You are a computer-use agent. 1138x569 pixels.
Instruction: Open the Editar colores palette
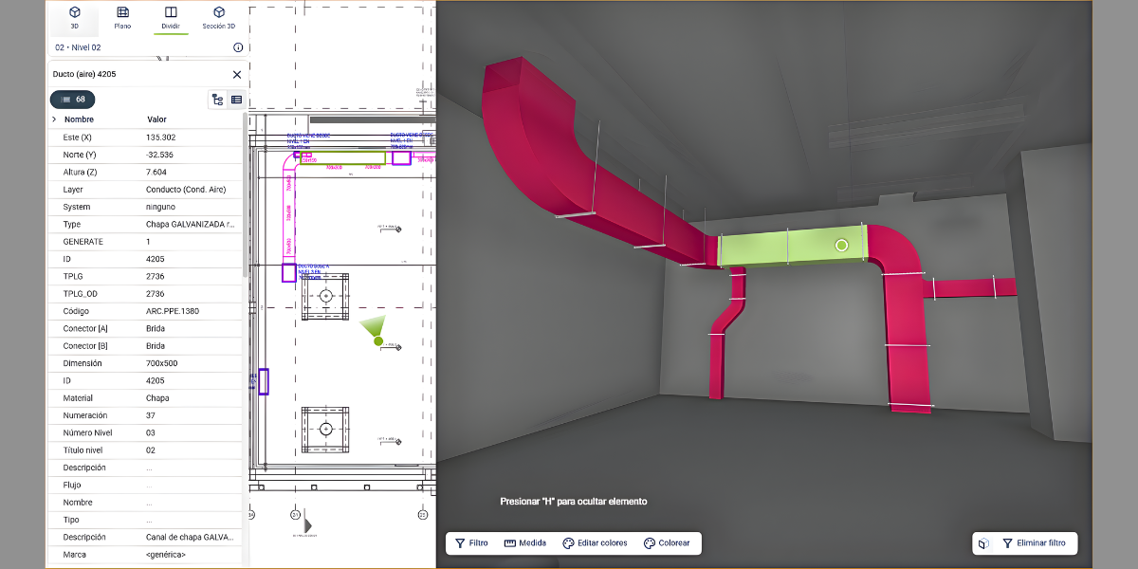pos(595,543)
